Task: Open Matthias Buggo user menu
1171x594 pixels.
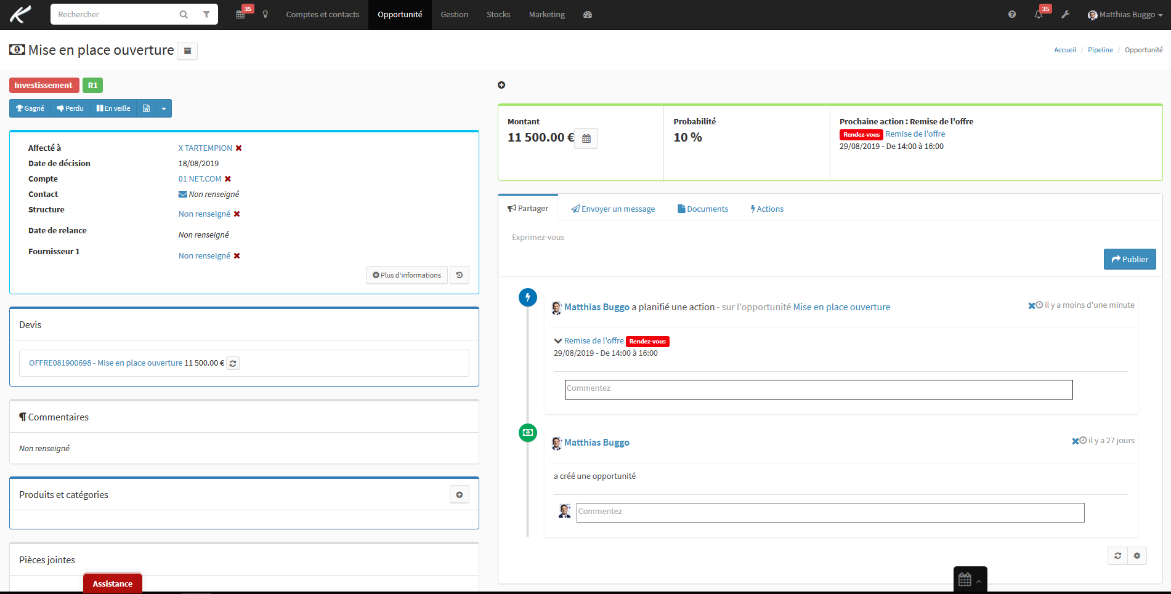Action: click(1125, 14)
